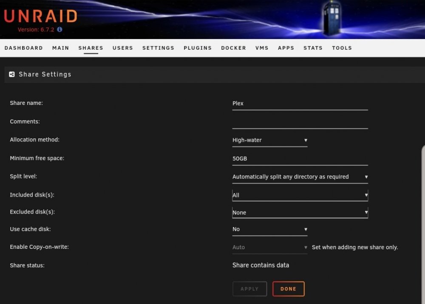Edit the Minimum free space field
This screenshot has height=304, width=425.
(300, 159)
